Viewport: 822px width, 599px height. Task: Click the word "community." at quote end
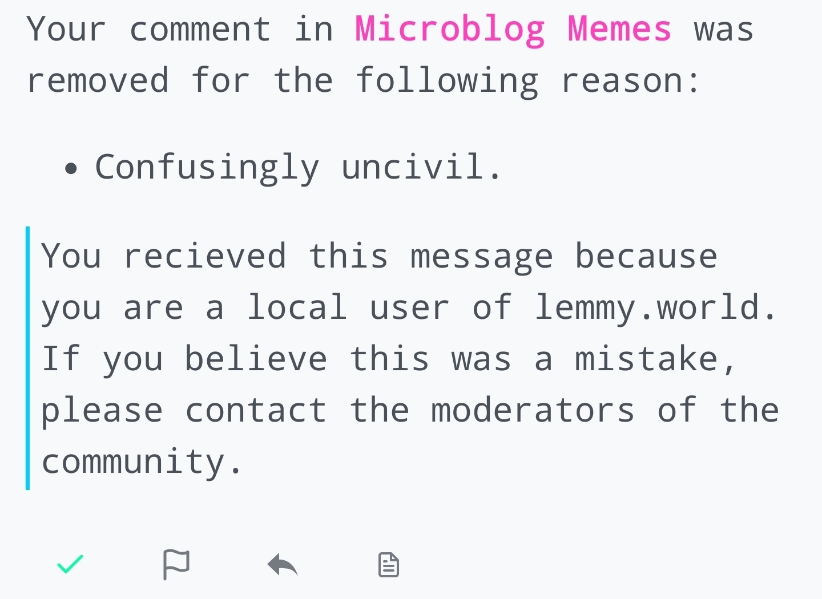click(143, 462)
